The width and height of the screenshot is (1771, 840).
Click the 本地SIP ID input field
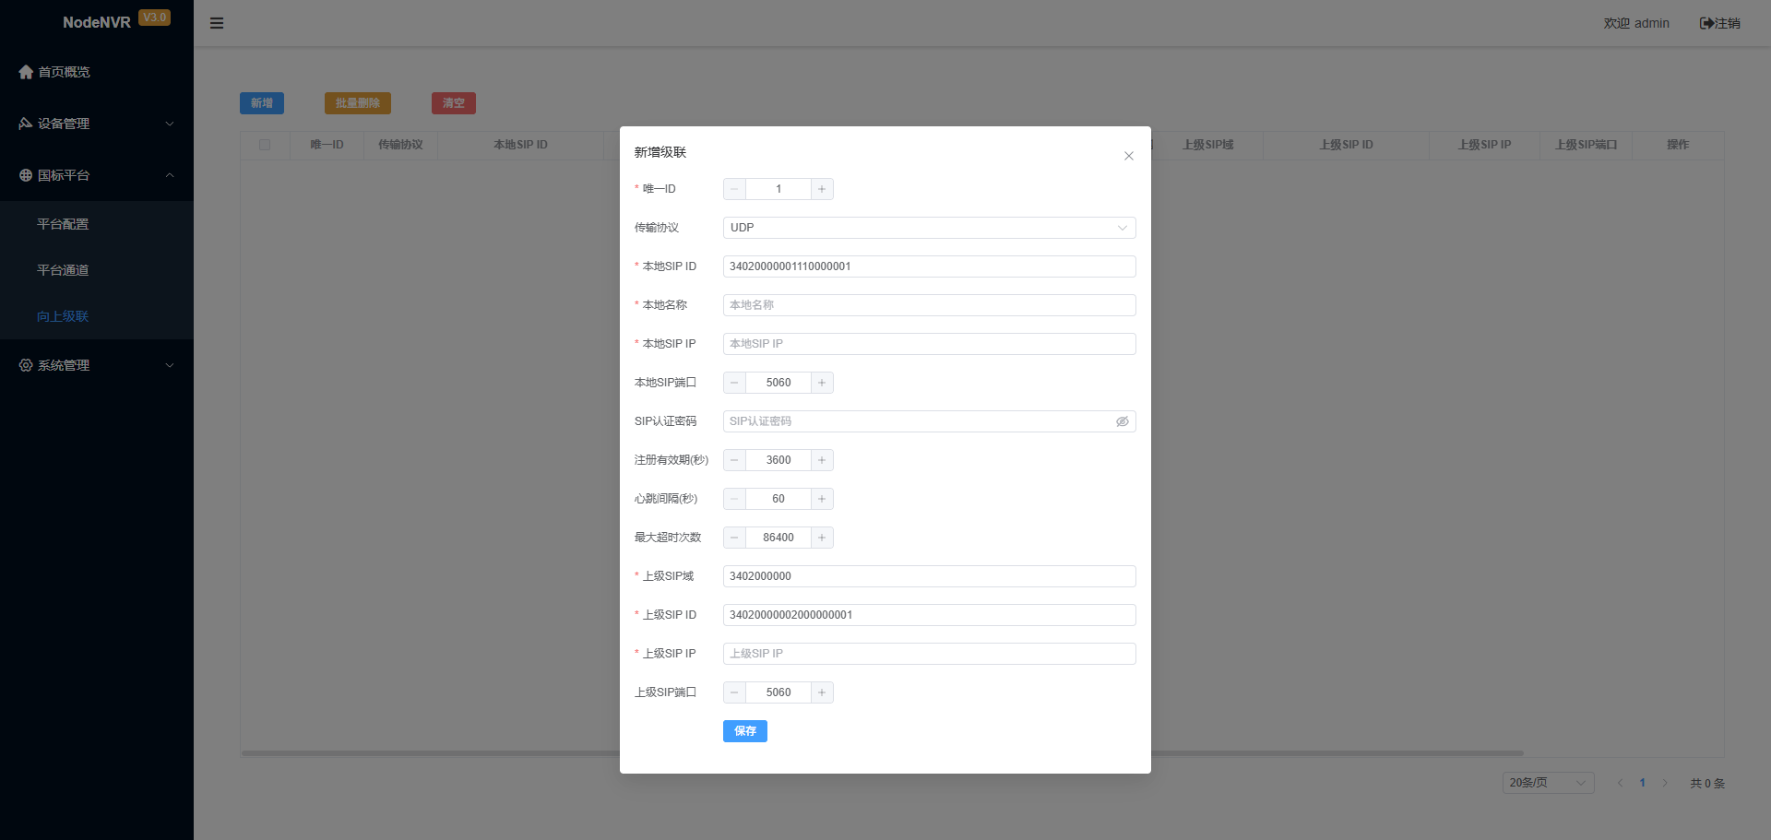pos(930,266)
